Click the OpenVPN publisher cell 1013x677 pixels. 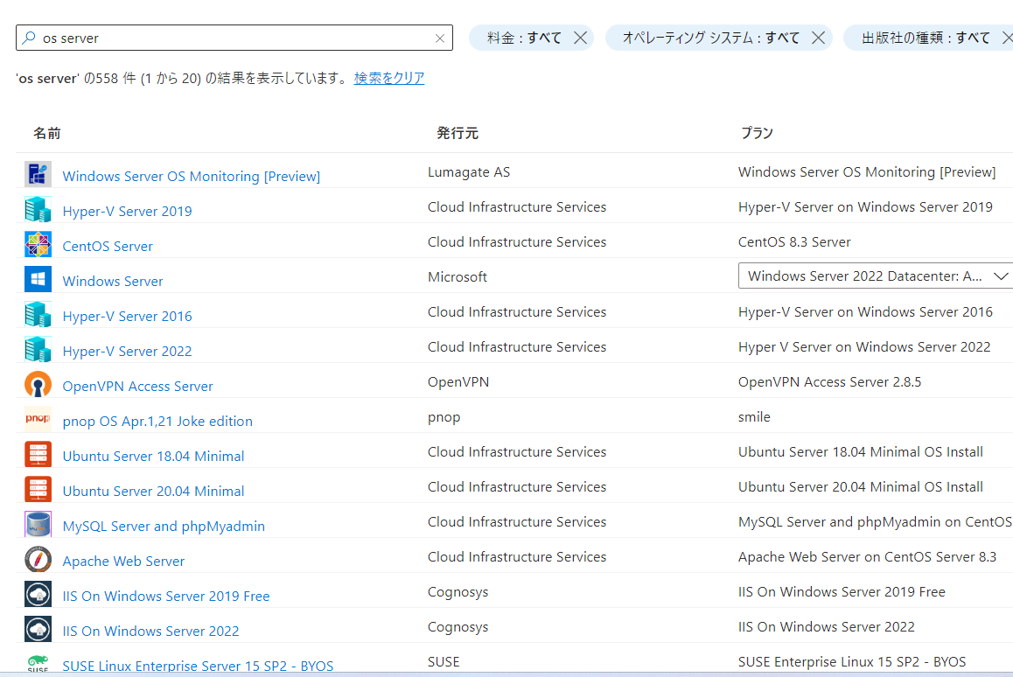coord(458,381)
